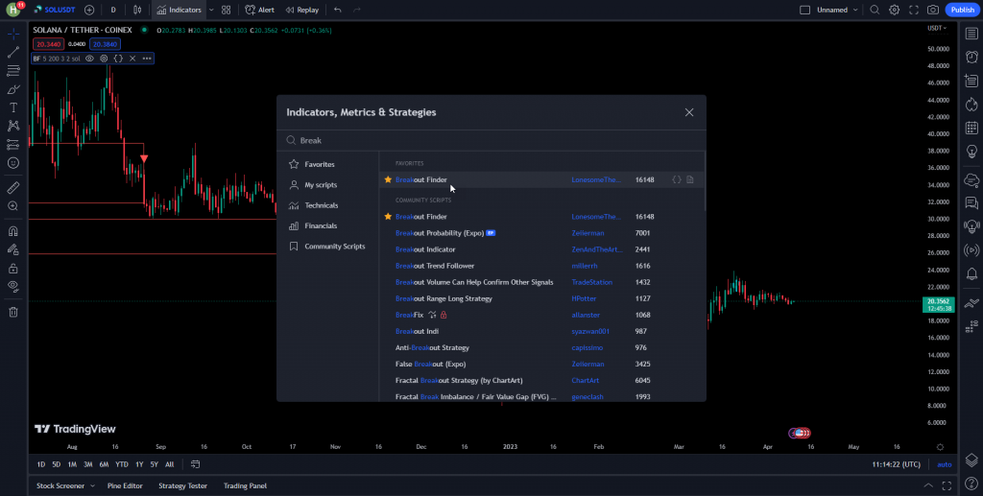983x496 pixels.
Task: Open author link ChartArt
Action: (x=585, y=380)
